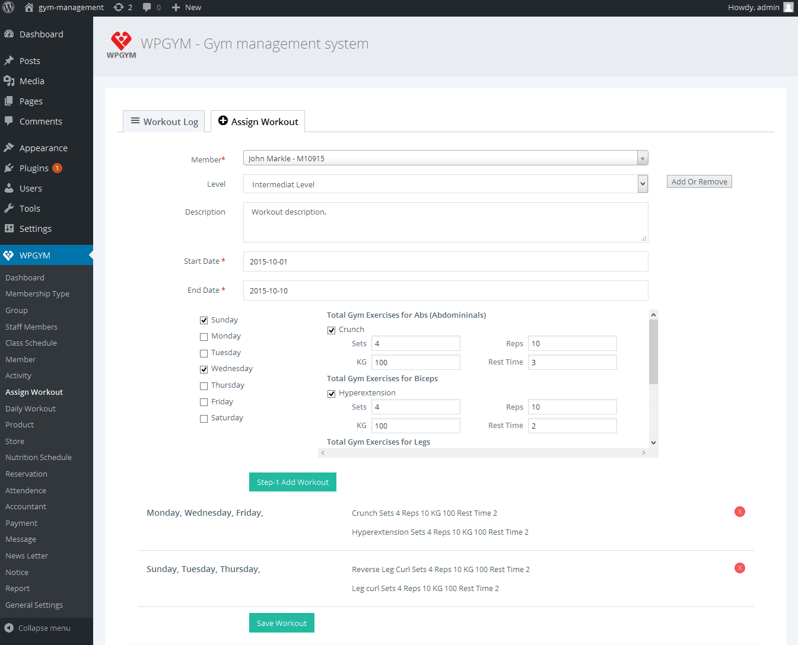The width and height of the screenshot is (798, 645).
Task: Remove the Monday, Wednesday, Friday workout
Action: [x=740, y=512]
